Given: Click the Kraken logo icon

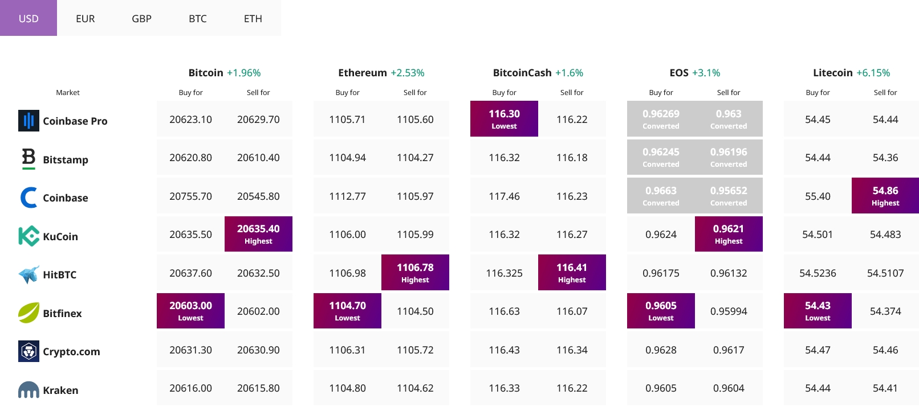Looking at the screenshot, I should coord(29,390).
